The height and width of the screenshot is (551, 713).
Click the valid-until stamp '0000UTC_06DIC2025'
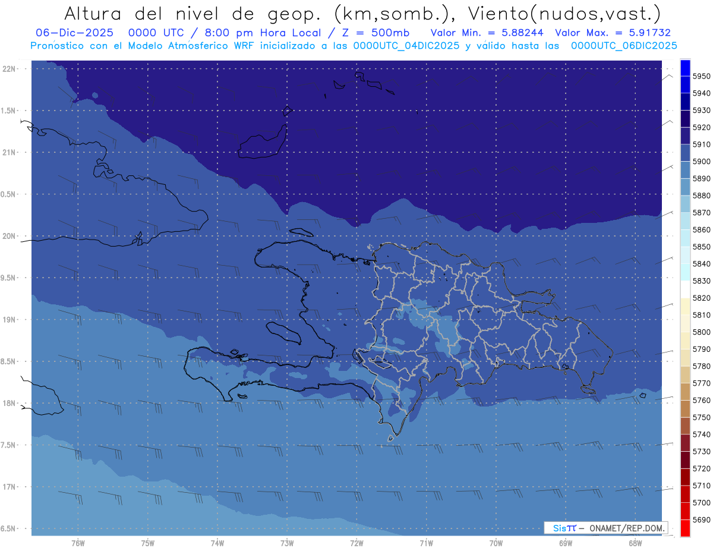623,46
